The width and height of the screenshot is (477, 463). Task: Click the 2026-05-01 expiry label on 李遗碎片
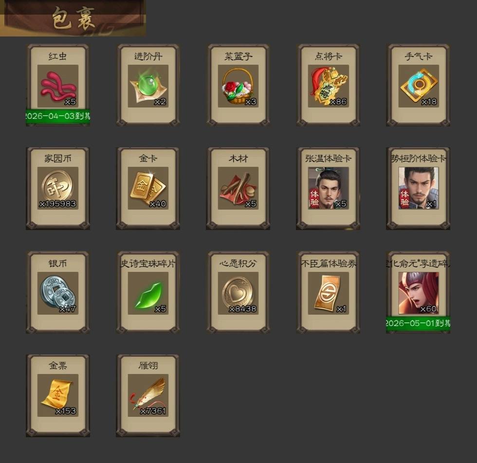coord(418,323)
